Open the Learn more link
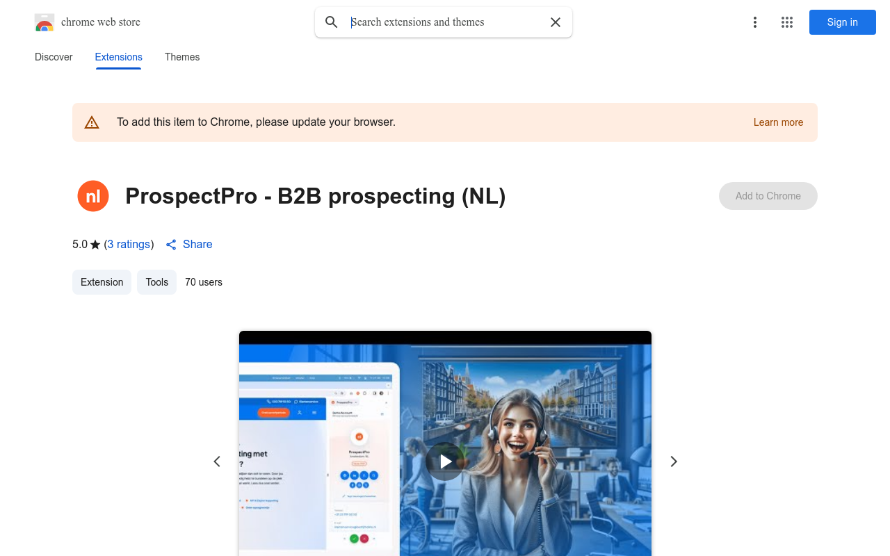 click(x=778, y=122)
